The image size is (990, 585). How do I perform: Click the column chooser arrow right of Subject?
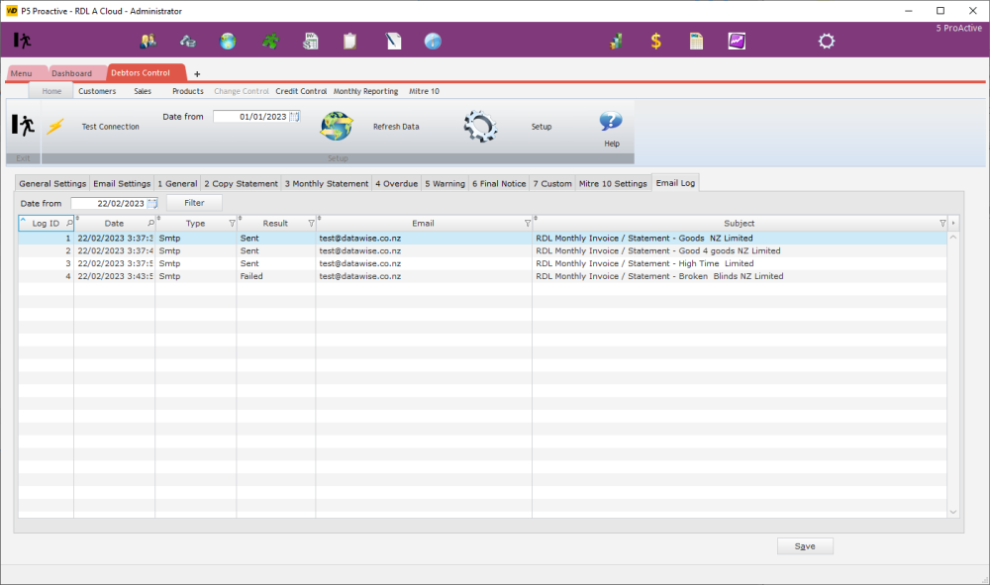pos(953,223)
